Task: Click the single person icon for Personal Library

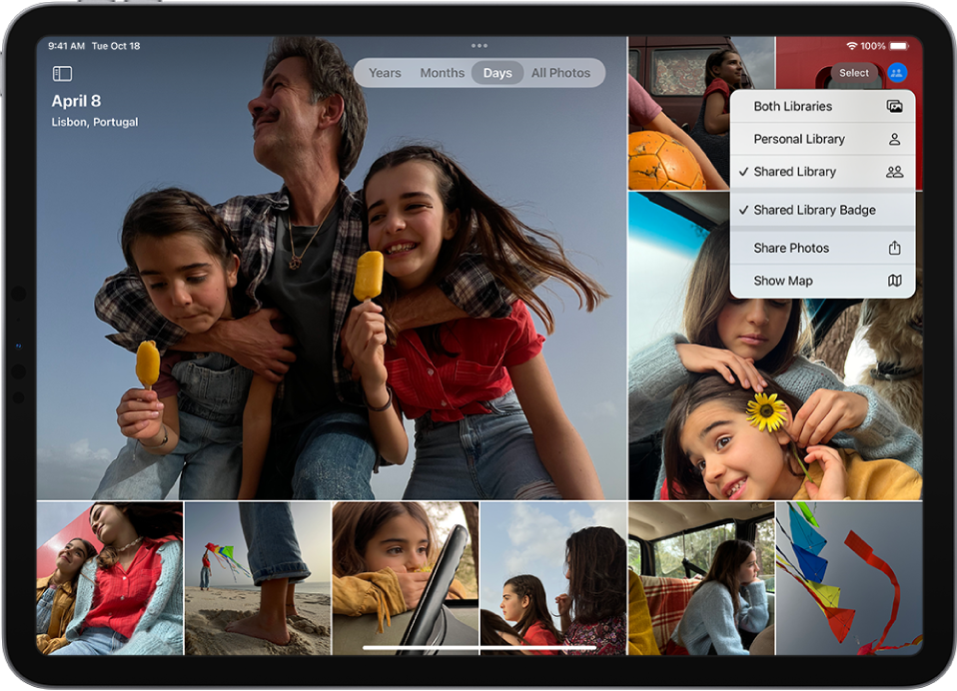Action: 894,139
